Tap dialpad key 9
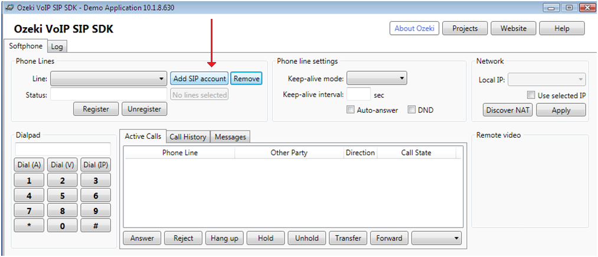This screenshot has width=598, height=257. [x=96, y=210]
